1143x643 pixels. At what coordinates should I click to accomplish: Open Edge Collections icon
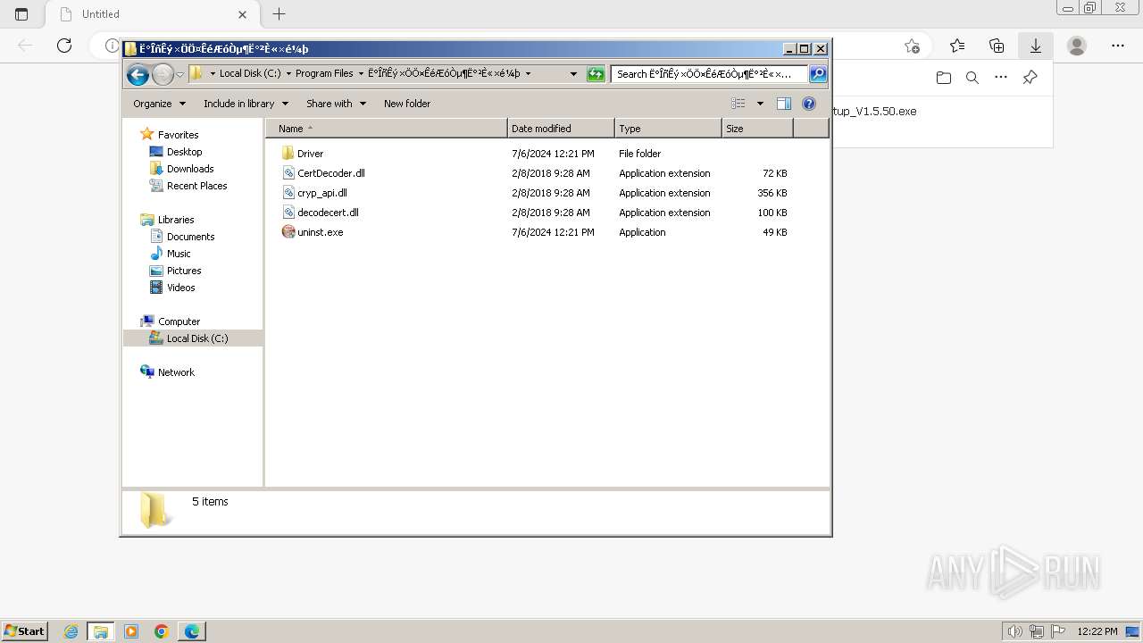click(997, 46)
